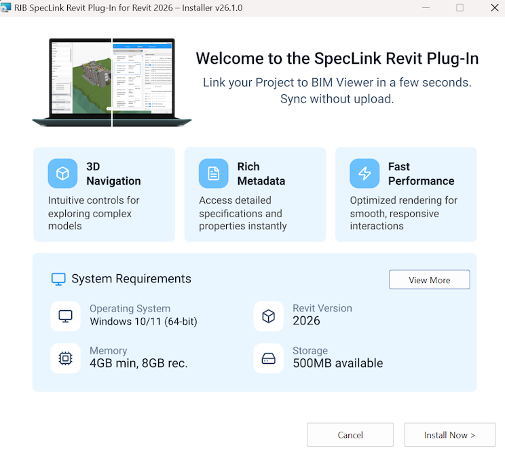Cancel the installation
The width and height of the screenshot is (505, 452).
tap(350, 434)
